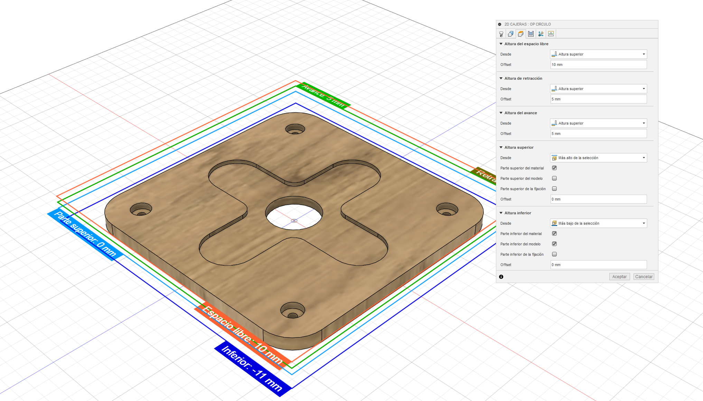Image resolution: width=703 pixels, height=401 pixels.
Task: Open 'Más alto de la selección' dropdown
Action: 599,158
